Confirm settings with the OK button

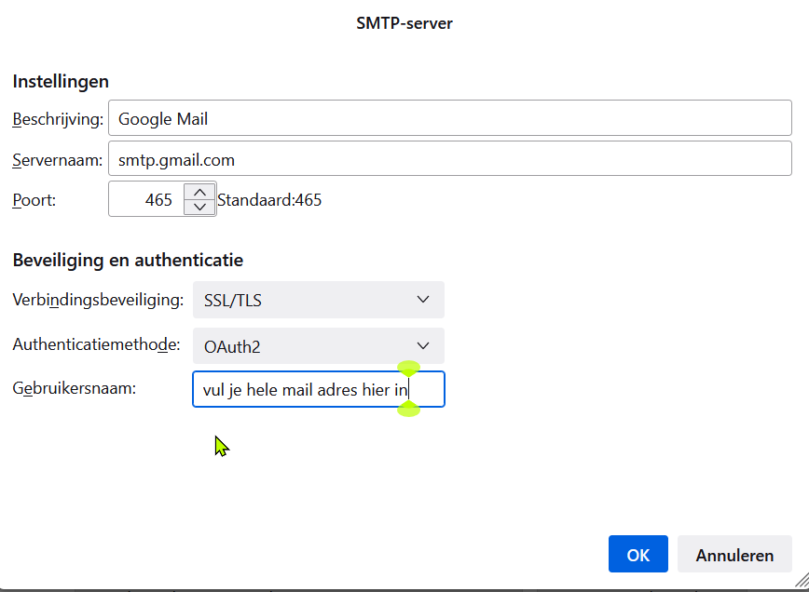[638, 555]
